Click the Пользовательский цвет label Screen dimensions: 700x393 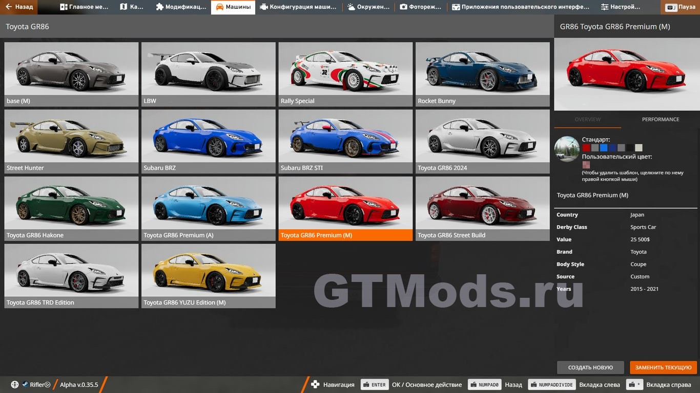(617, 157)
